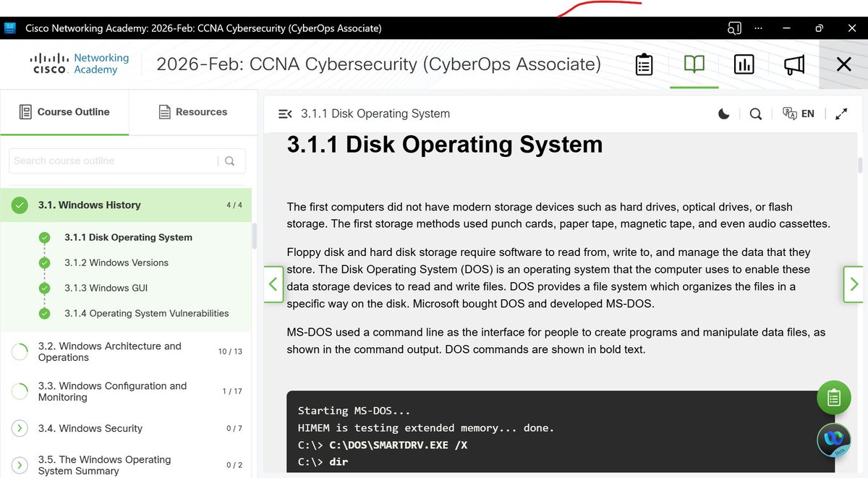Screen dimensions: 868x478
Task: Open the grades bar chart icon
Action: (744, 64)
